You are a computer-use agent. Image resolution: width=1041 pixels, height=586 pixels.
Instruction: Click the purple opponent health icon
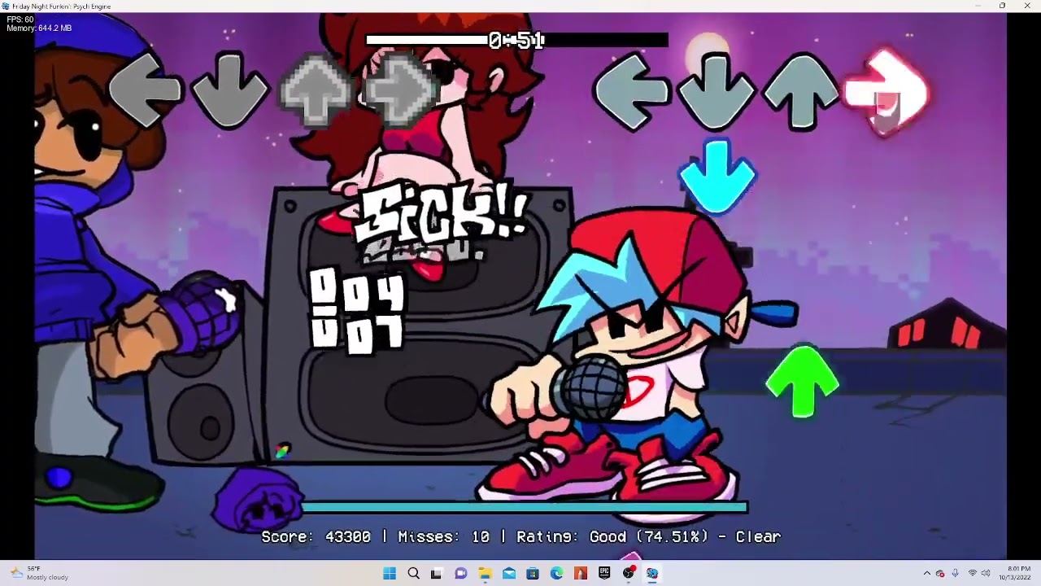(x=257, y=502)
